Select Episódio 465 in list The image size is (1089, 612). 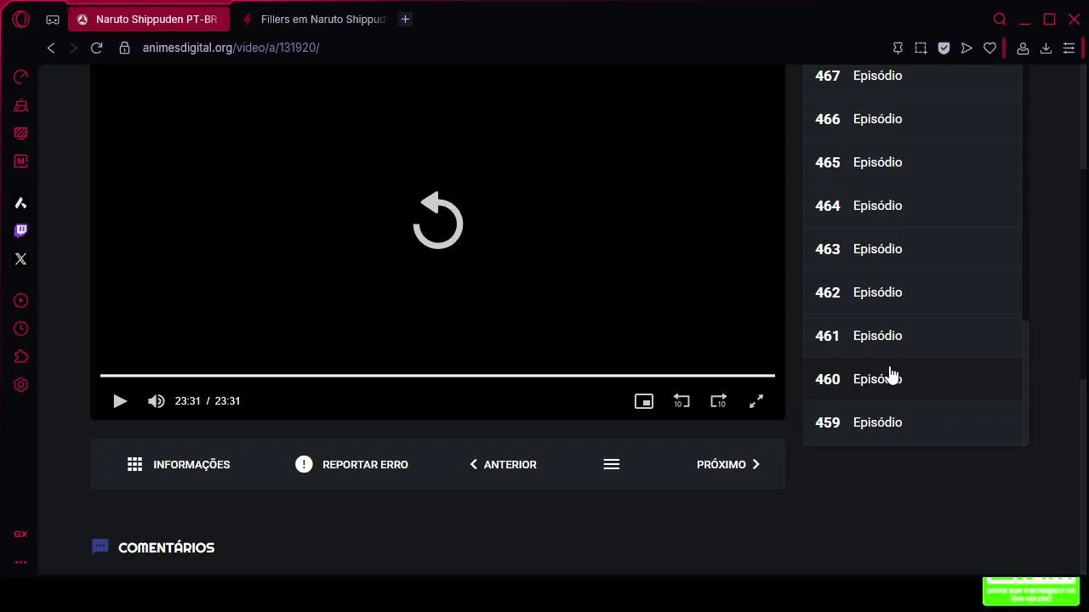912,162
